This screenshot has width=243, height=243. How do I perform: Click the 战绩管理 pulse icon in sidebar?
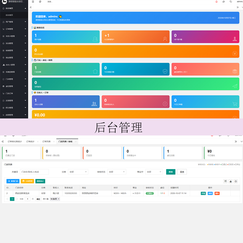click(3, 115)
